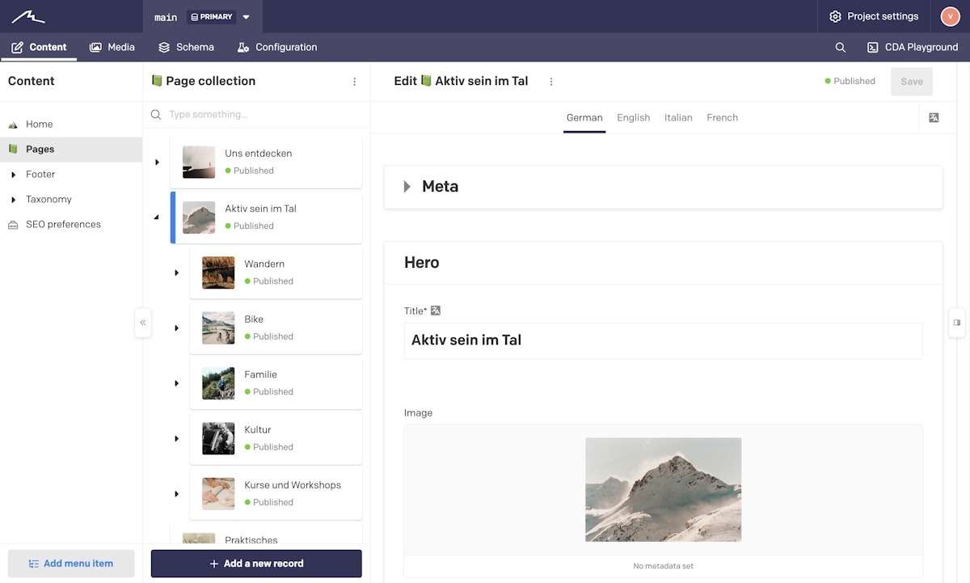The height and width of the screenshot is (583, 970).
Task: Switch to the English locale tab
Action: (x=633, y=118)
